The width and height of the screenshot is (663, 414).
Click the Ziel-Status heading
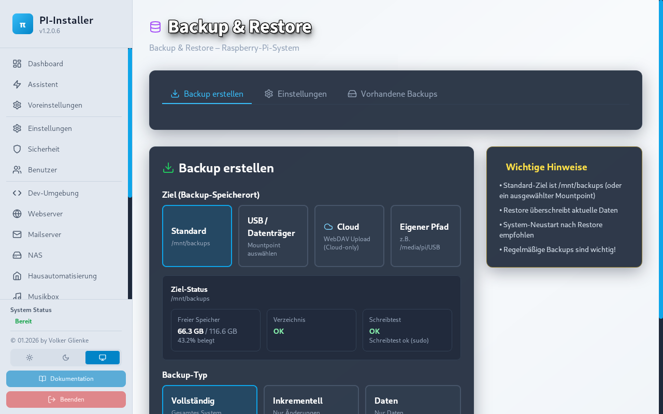point(189,289)
